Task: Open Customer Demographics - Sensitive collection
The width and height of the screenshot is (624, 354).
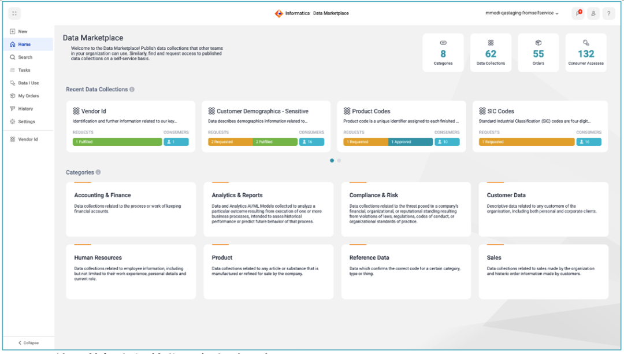Action: [262, 111]
